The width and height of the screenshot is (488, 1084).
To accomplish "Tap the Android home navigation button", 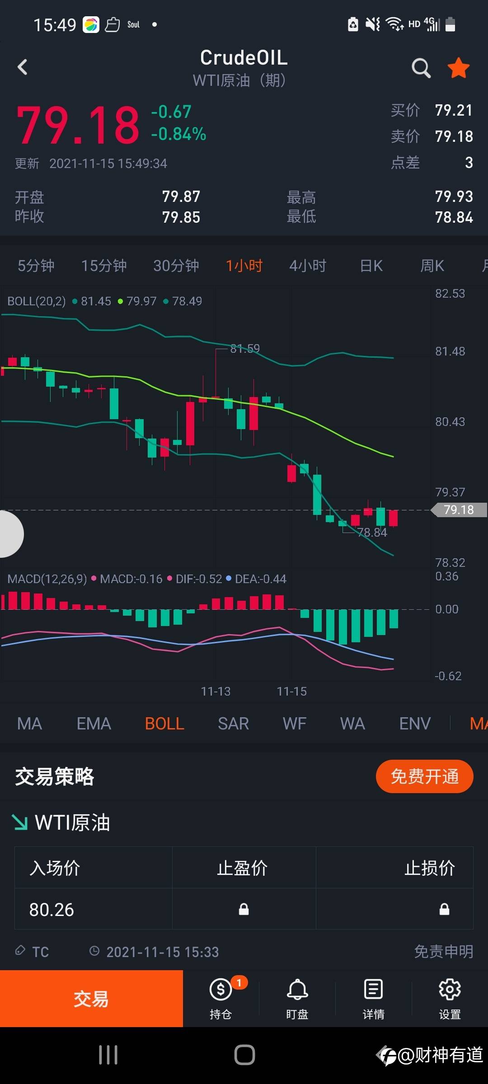I will pos(244,1055).
